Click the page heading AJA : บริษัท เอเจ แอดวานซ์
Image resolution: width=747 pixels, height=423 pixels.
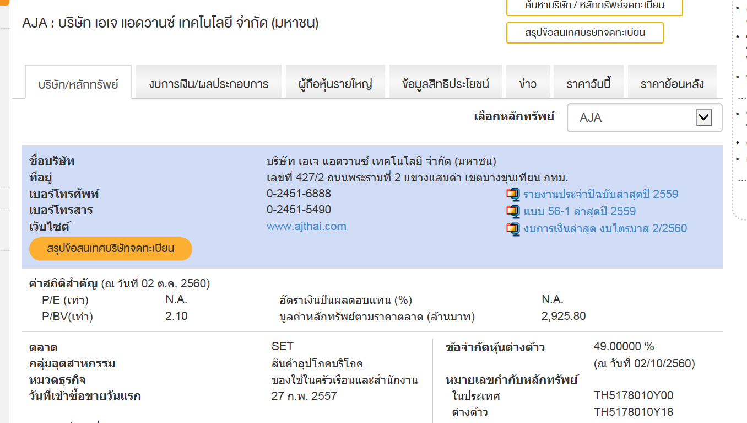coord(170,23)
